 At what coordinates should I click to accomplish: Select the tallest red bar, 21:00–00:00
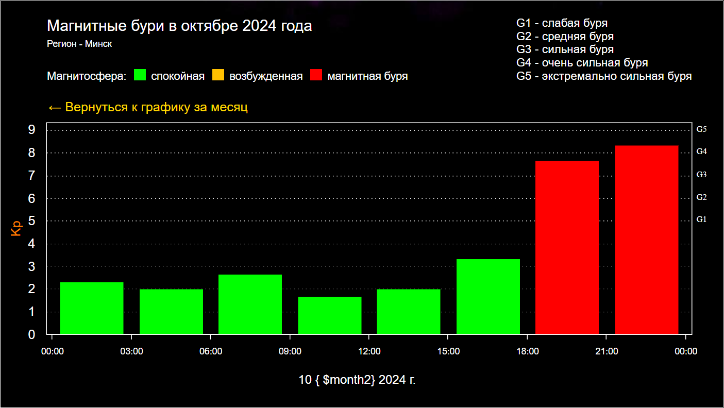pyautogui.click(x=646, y=240)
